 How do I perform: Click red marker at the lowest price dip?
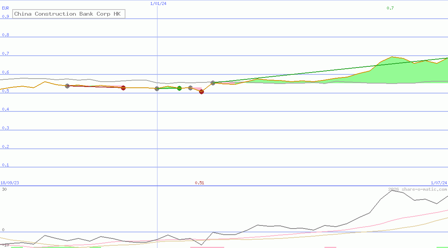(201, 92)
